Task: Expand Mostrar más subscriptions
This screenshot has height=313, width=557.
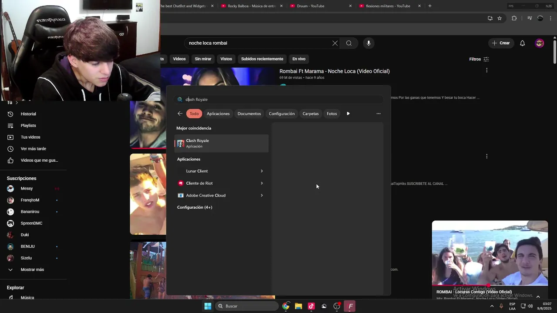Action: tap(33, 270)
